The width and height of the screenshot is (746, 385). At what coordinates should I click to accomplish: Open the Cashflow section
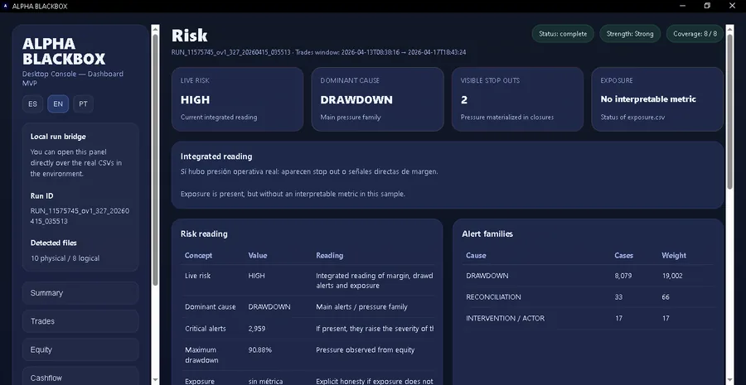tap(80, 378)
